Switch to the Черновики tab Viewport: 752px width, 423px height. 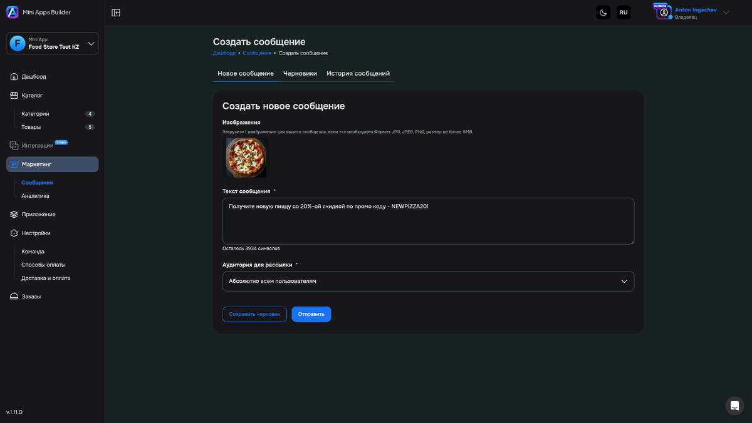tap(300, 73)
